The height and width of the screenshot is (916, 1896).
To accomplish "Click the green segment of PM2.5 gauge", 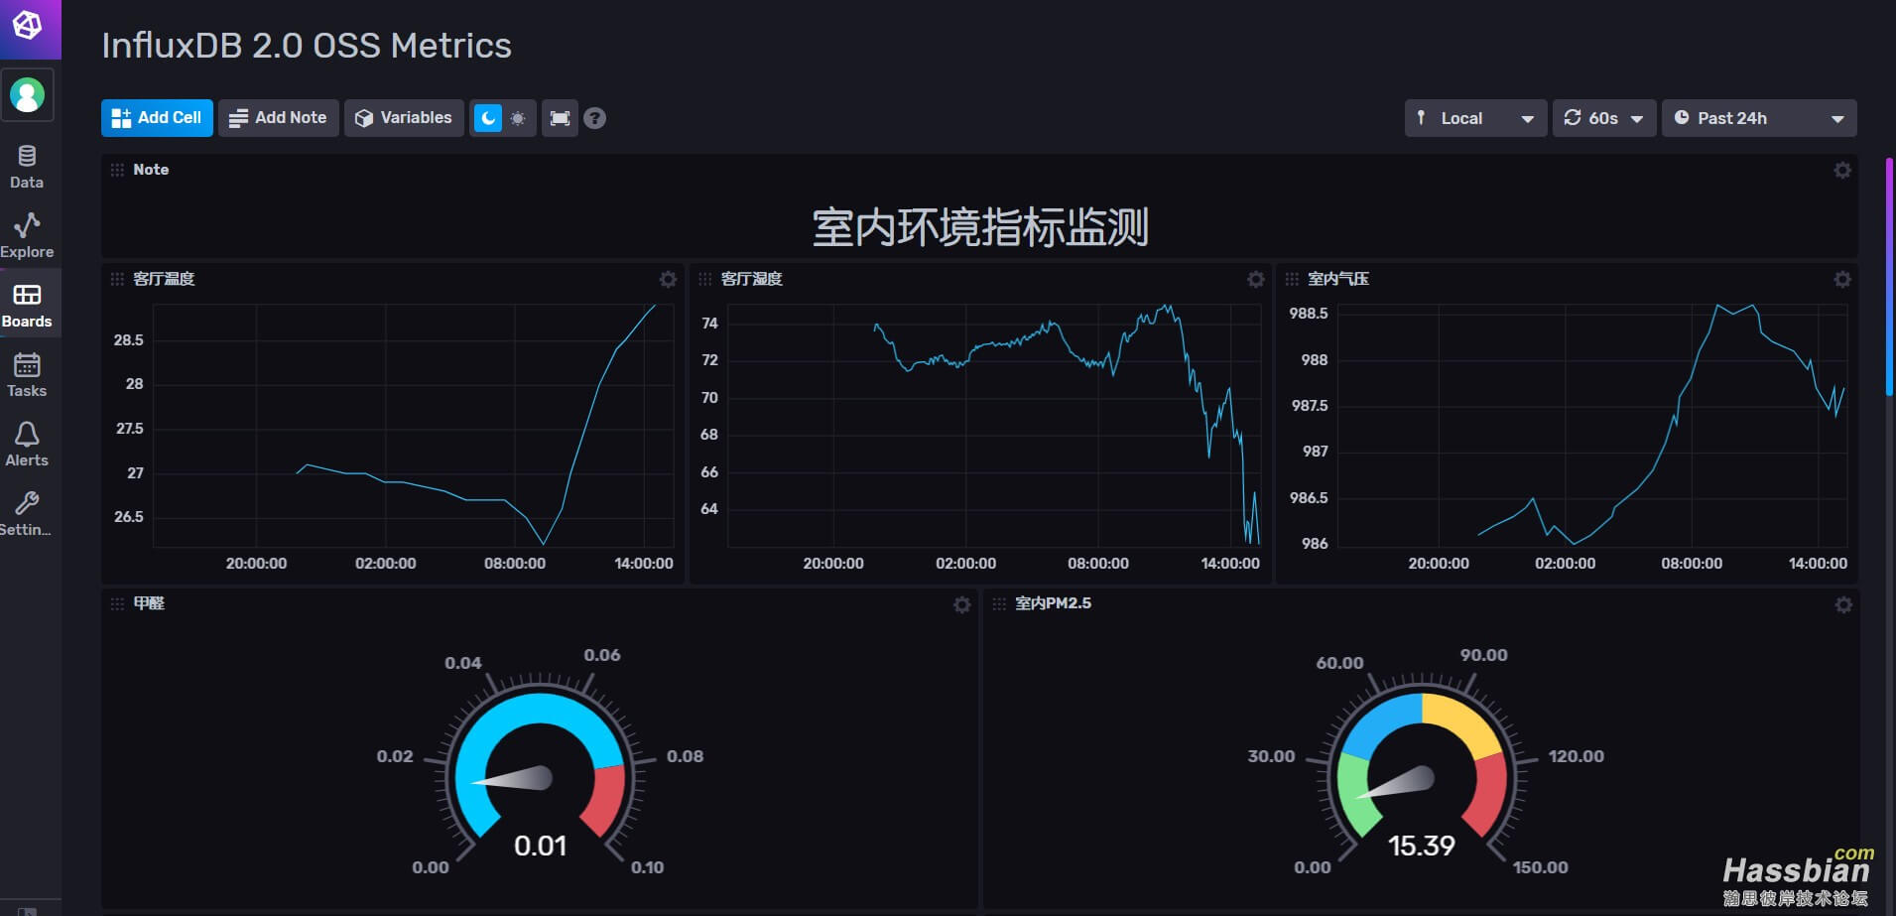I will click(x=1355, y=794).
